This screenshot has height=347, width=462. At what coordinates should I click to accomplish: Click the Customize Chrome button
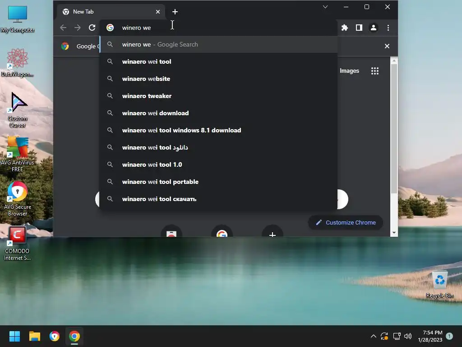pyautogui.click(x=346, y=222)
